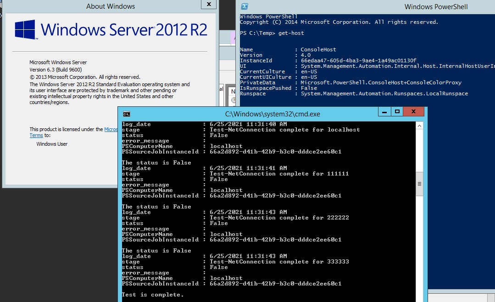
Task: Click log date "6/25/2021 11:31:41 AM"
Action: 248,168
